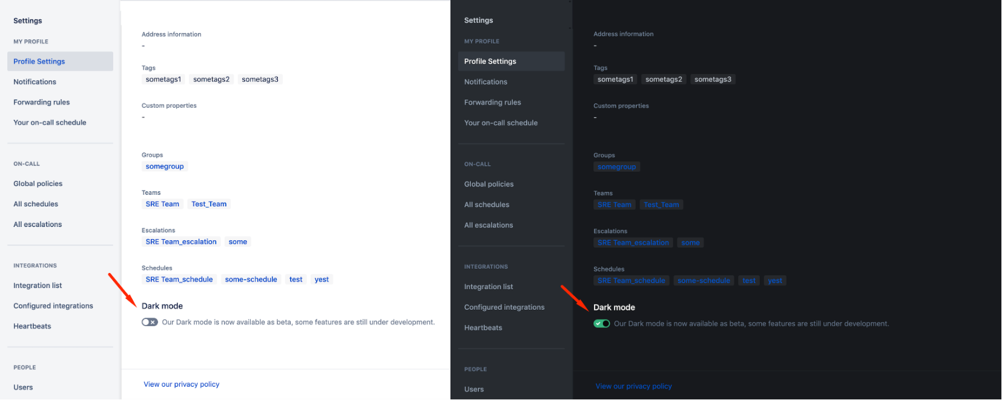1002x400 pixels.
Task: Open Test_Team link in light theme
Action: (209, 204)
